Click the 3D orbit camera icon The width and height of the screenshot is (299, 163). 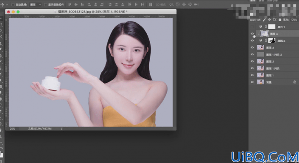(x=171, y=5)
